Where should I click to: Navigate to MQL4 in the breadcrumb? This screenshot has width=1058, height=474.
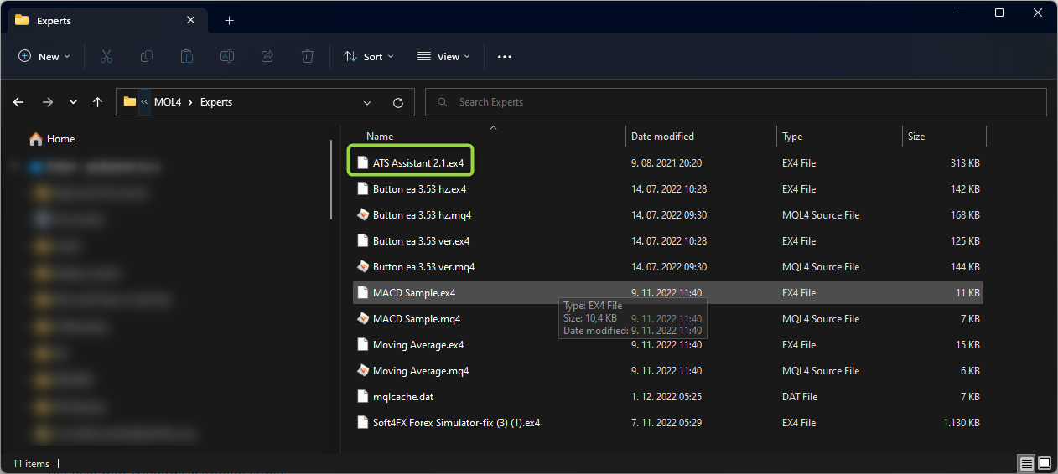point(168,102)
